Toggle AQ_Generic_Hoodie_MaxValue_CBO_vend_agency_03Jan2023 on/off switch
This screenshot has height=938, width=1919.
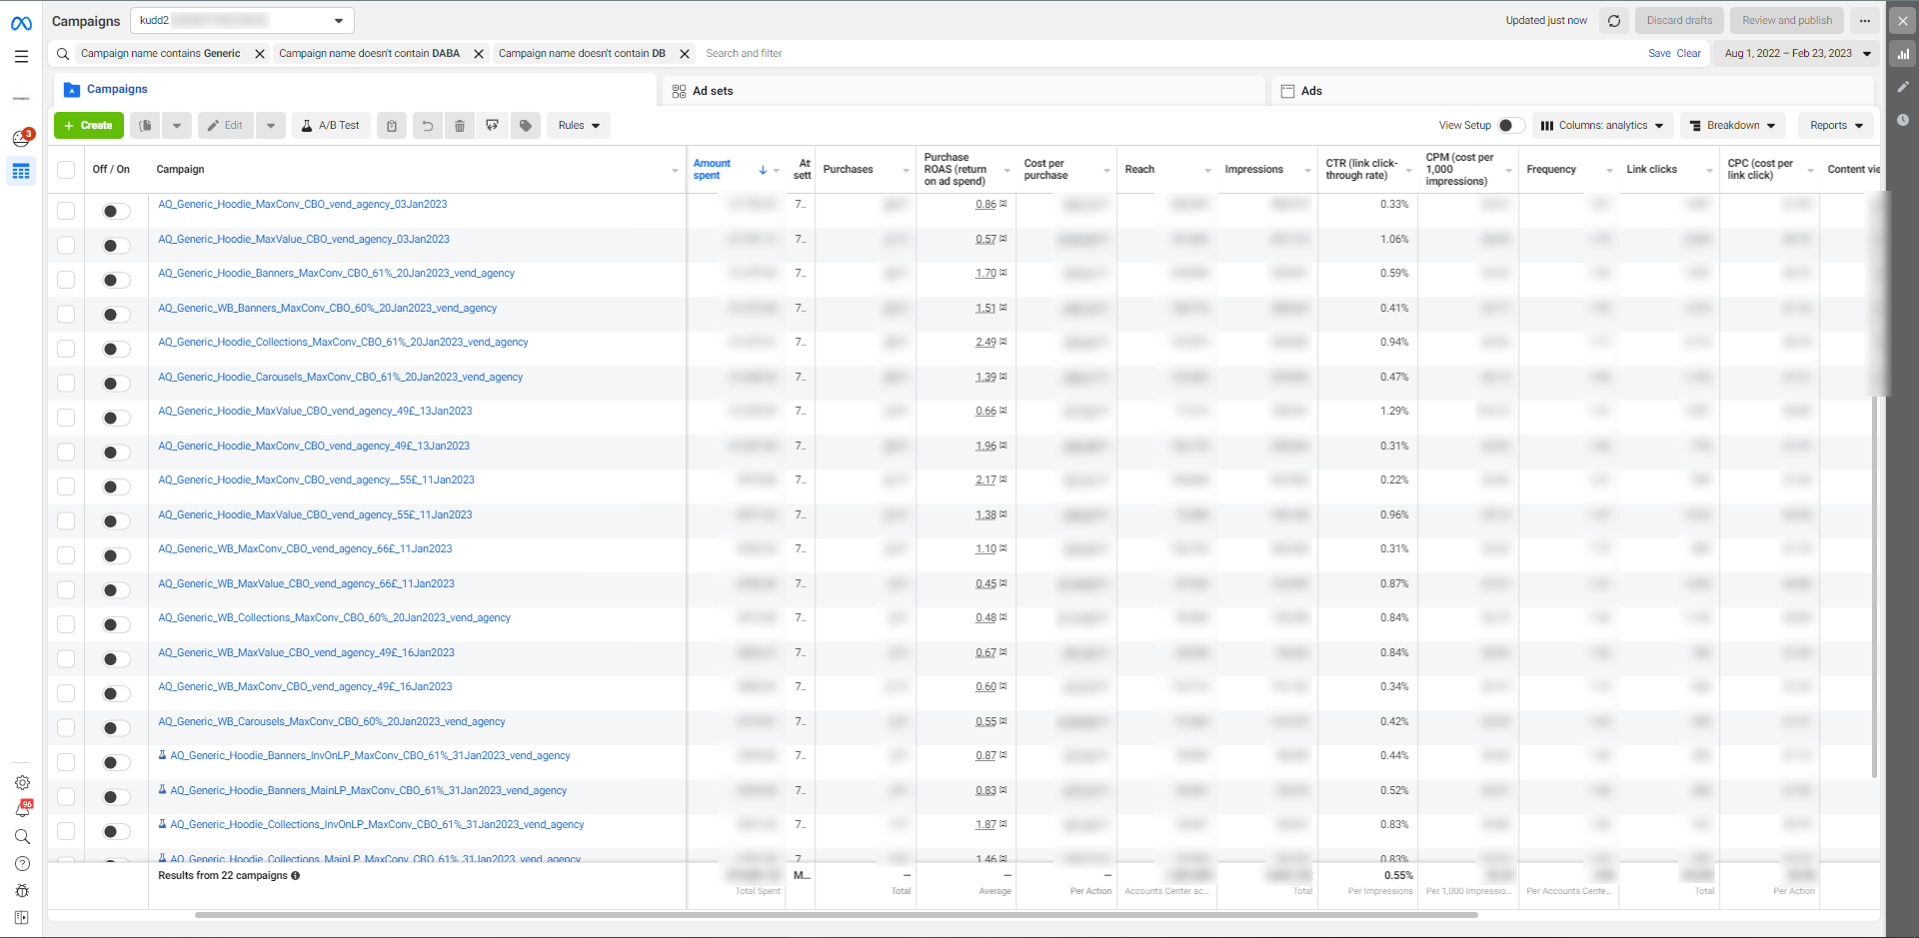pos(116,246)
